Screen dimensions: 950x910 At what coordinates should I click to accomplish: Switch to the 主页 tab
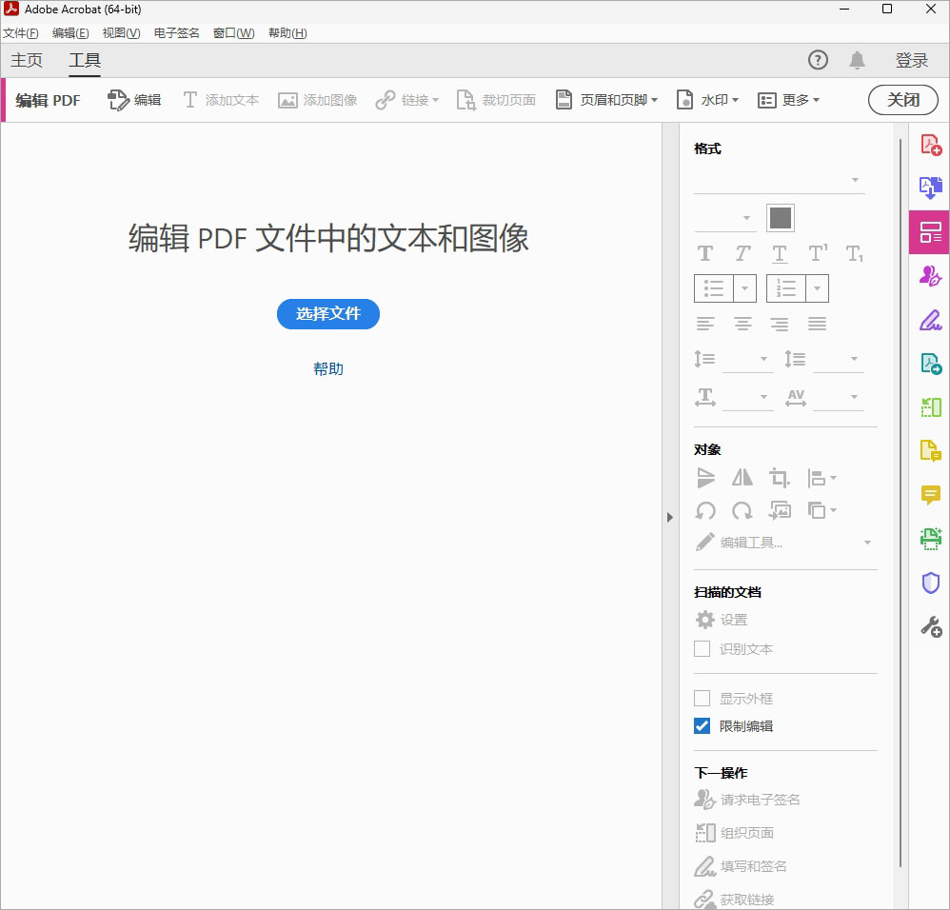(x=27, y=61)
